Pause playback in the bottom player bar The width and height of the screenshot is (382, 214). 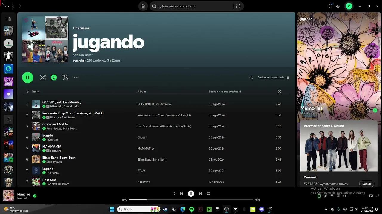[191, 193]
